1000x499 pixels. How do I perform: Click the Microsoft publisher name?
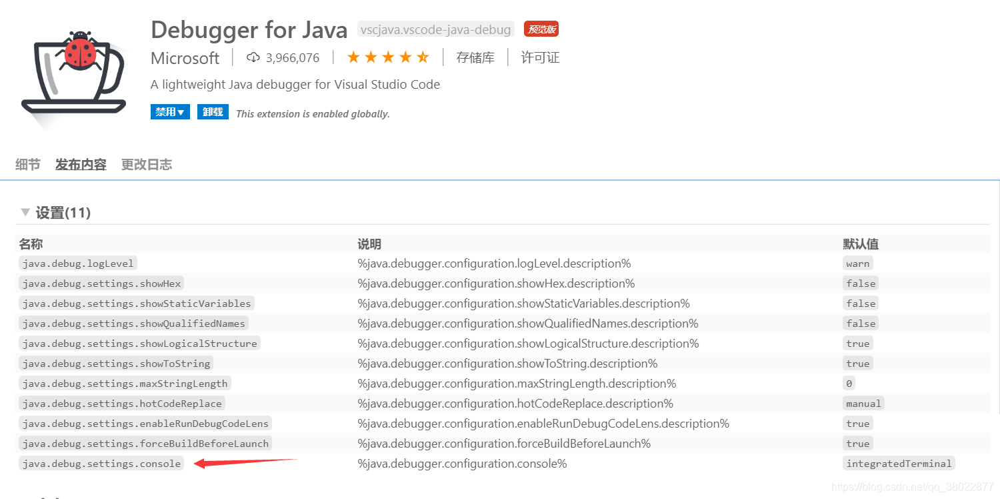[x=185, y=58]
